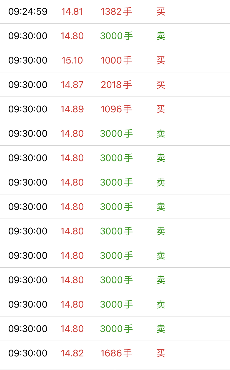230x370 pixels.
Task: Select the 09:30:00 timestamp of the 15.10 trade
Action: (28, 60)
